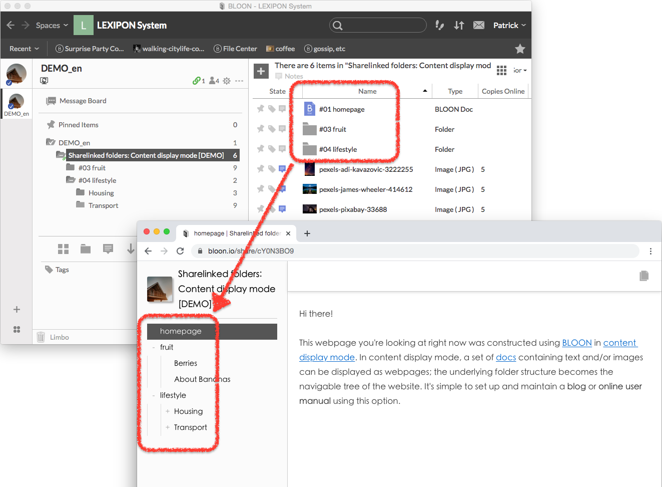Click the folder view icon in bottom toolbar
The image size is (662, 487).
pyautogui.click(x=86, y=249)
